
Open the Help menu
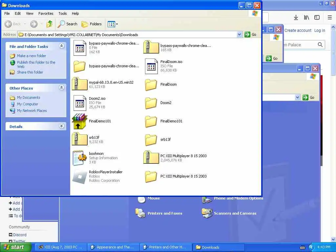(75, 13)
